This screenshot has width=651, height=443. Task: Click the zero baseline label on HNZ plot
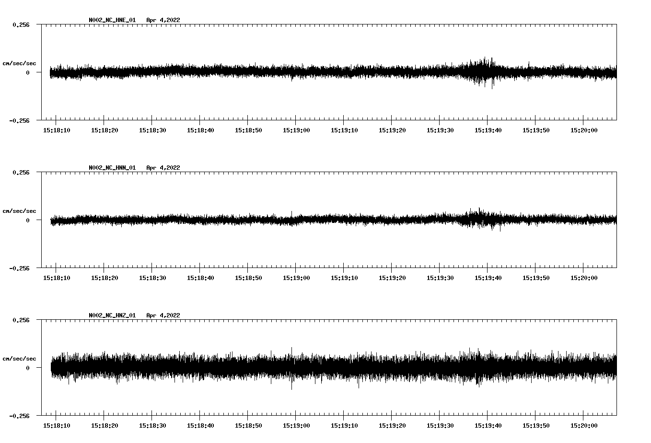coord(28,368)
